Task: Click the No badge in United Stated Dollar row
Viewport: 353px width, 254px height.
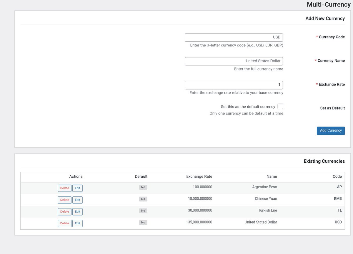Action: (143, 223)
